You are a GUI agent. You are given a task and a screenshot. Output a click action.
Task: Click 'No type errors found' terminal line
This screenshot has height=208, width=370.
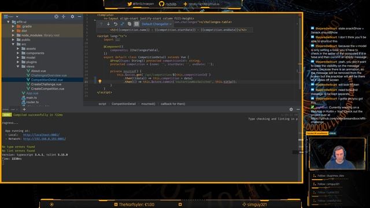18,147
